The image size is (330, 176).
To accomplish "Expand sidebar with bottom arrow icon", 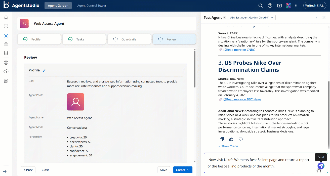I will tap(6, 171).
